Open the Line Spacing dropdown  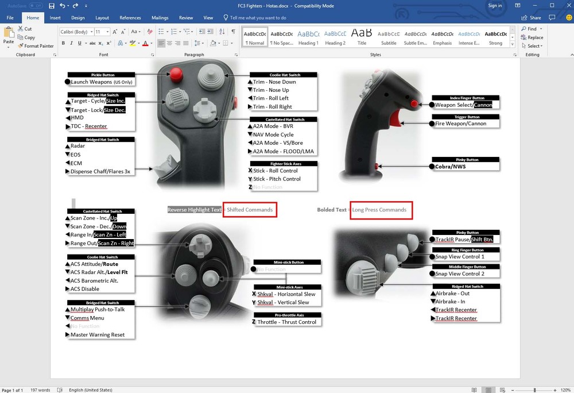tap(199, 43)
